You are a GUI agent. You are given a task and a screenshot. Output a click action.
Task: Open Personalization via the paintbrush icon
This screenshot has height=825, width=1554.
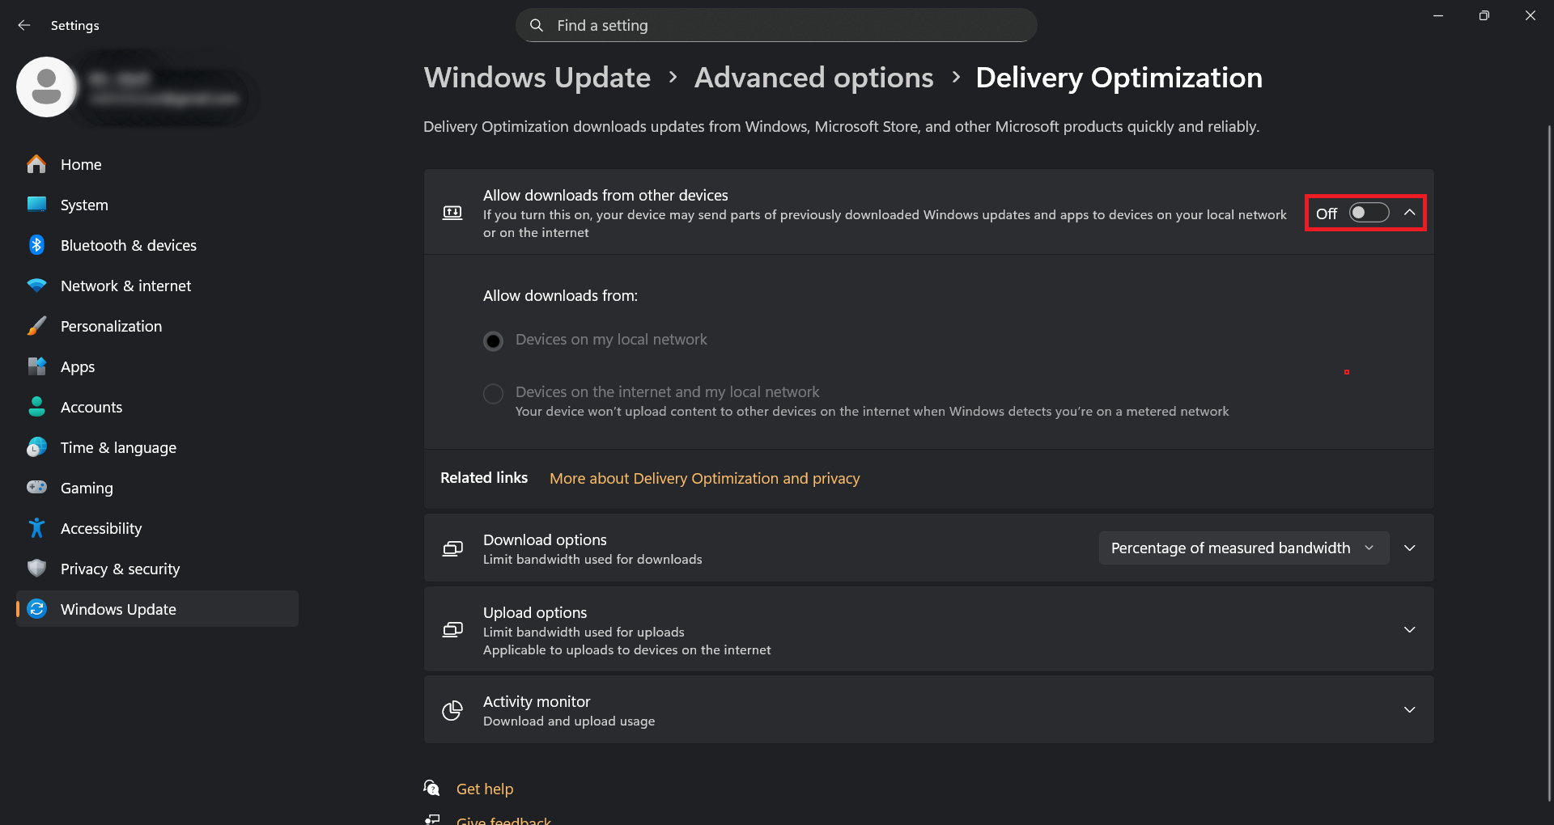[36, 326]
